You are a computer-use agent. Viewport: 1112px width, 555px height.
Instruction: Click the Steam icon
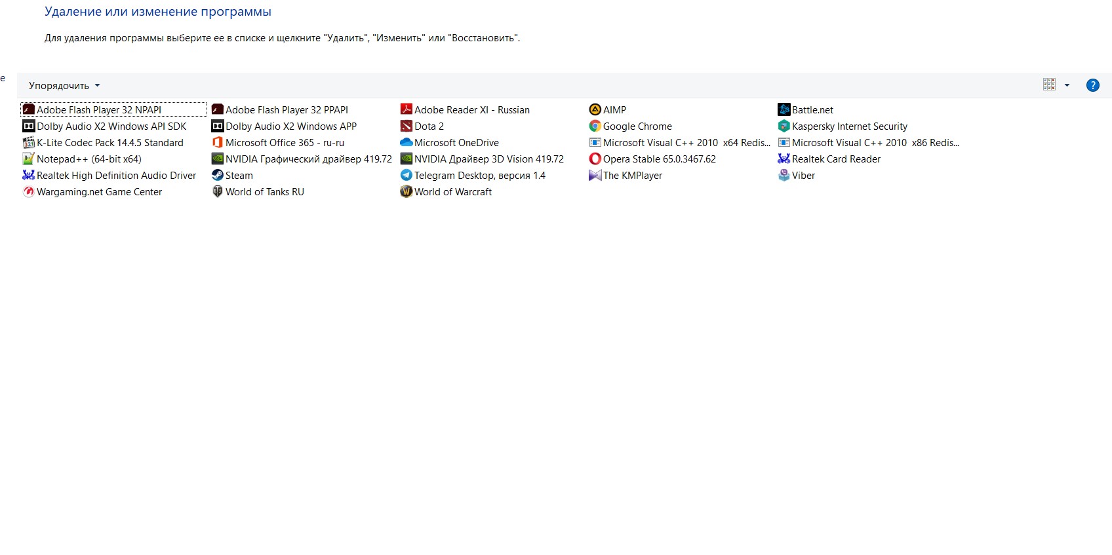218,175
